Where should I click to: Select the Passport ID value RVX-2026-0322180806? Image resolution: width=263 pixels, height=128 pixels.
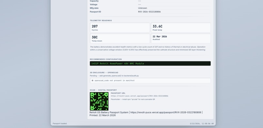(x=149, y=12)
